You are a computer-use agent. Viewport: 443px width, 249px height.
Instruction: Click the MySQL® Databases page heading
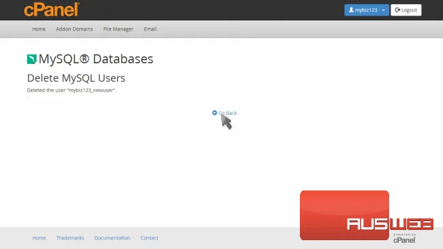pos(96,59)
